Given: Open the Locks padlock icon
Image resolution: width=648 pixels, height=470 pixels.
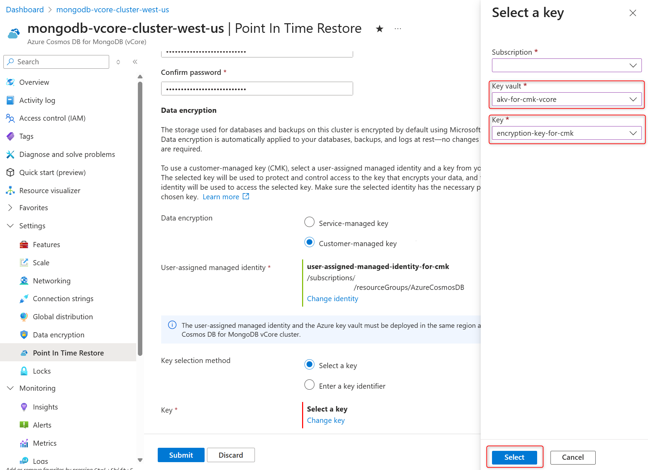Looking at the screenshot, I should click(24, 371).
